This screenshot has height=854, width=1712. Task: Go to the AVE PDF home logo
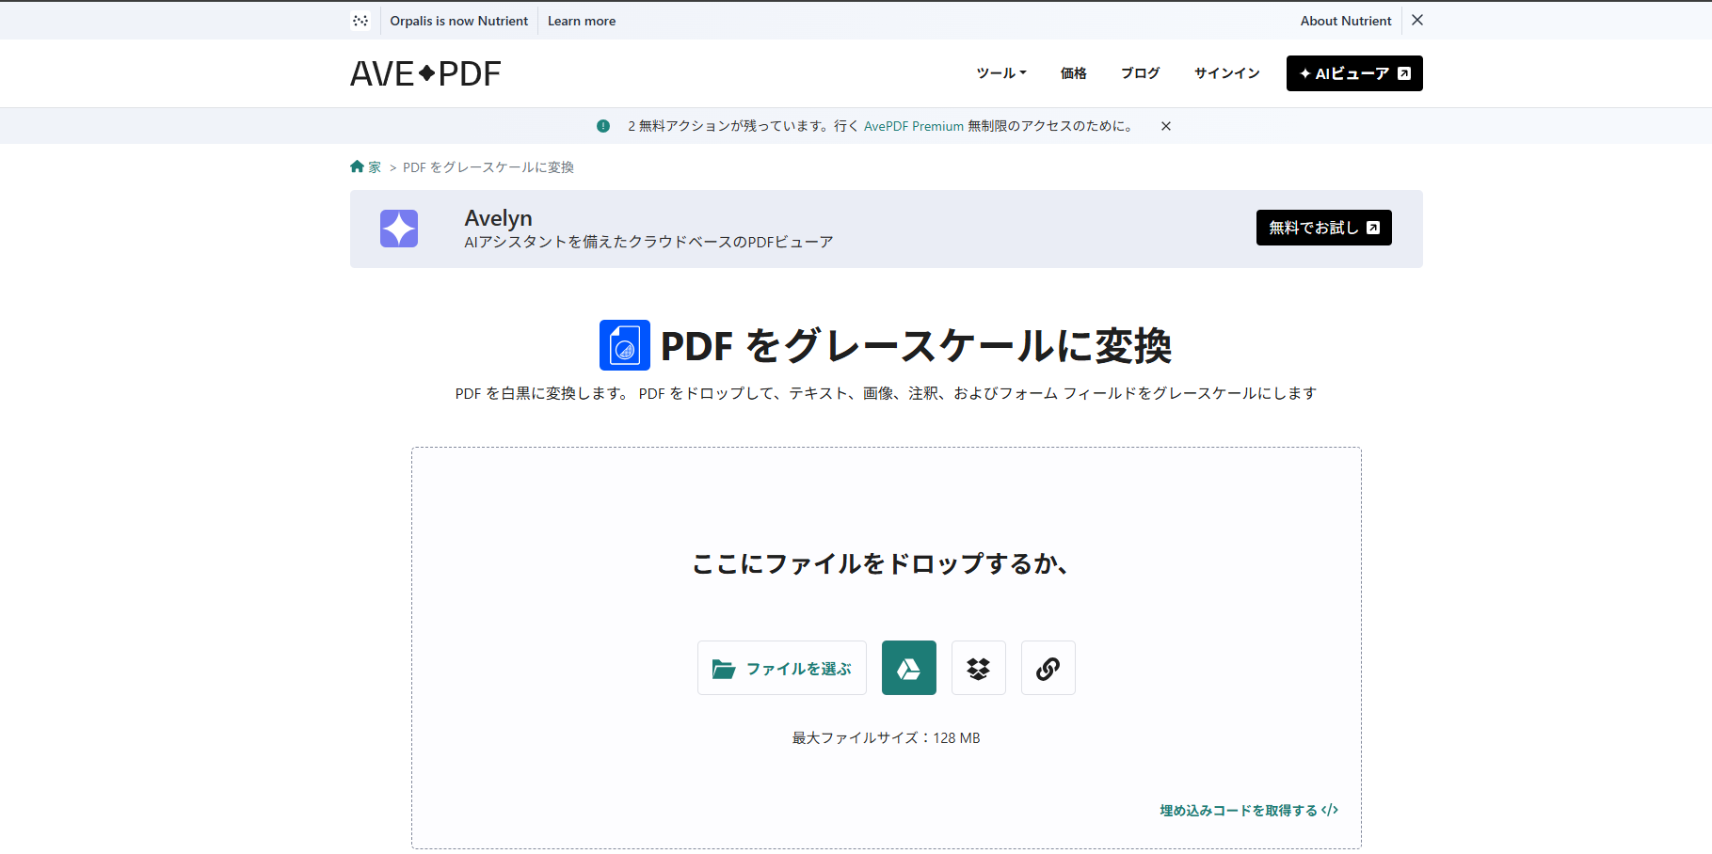pos(425,73)
